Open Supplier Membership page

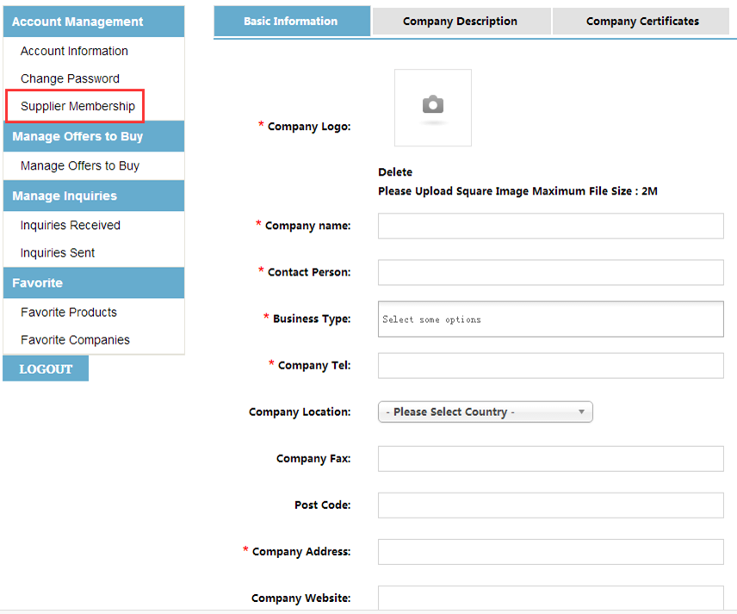click(77, 106)
